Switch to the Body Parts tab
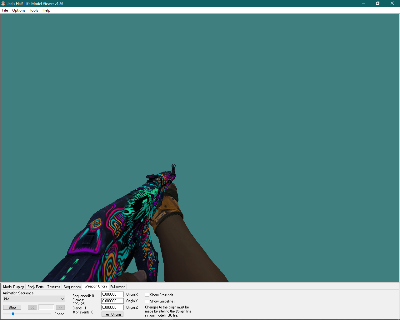 [x=35, y=287]
